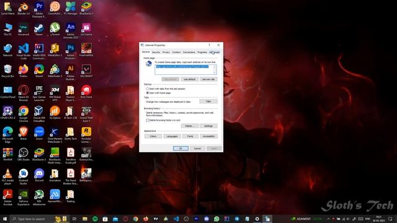
Task: Click the Accessibility button
Action: click(x=209, y=136)
